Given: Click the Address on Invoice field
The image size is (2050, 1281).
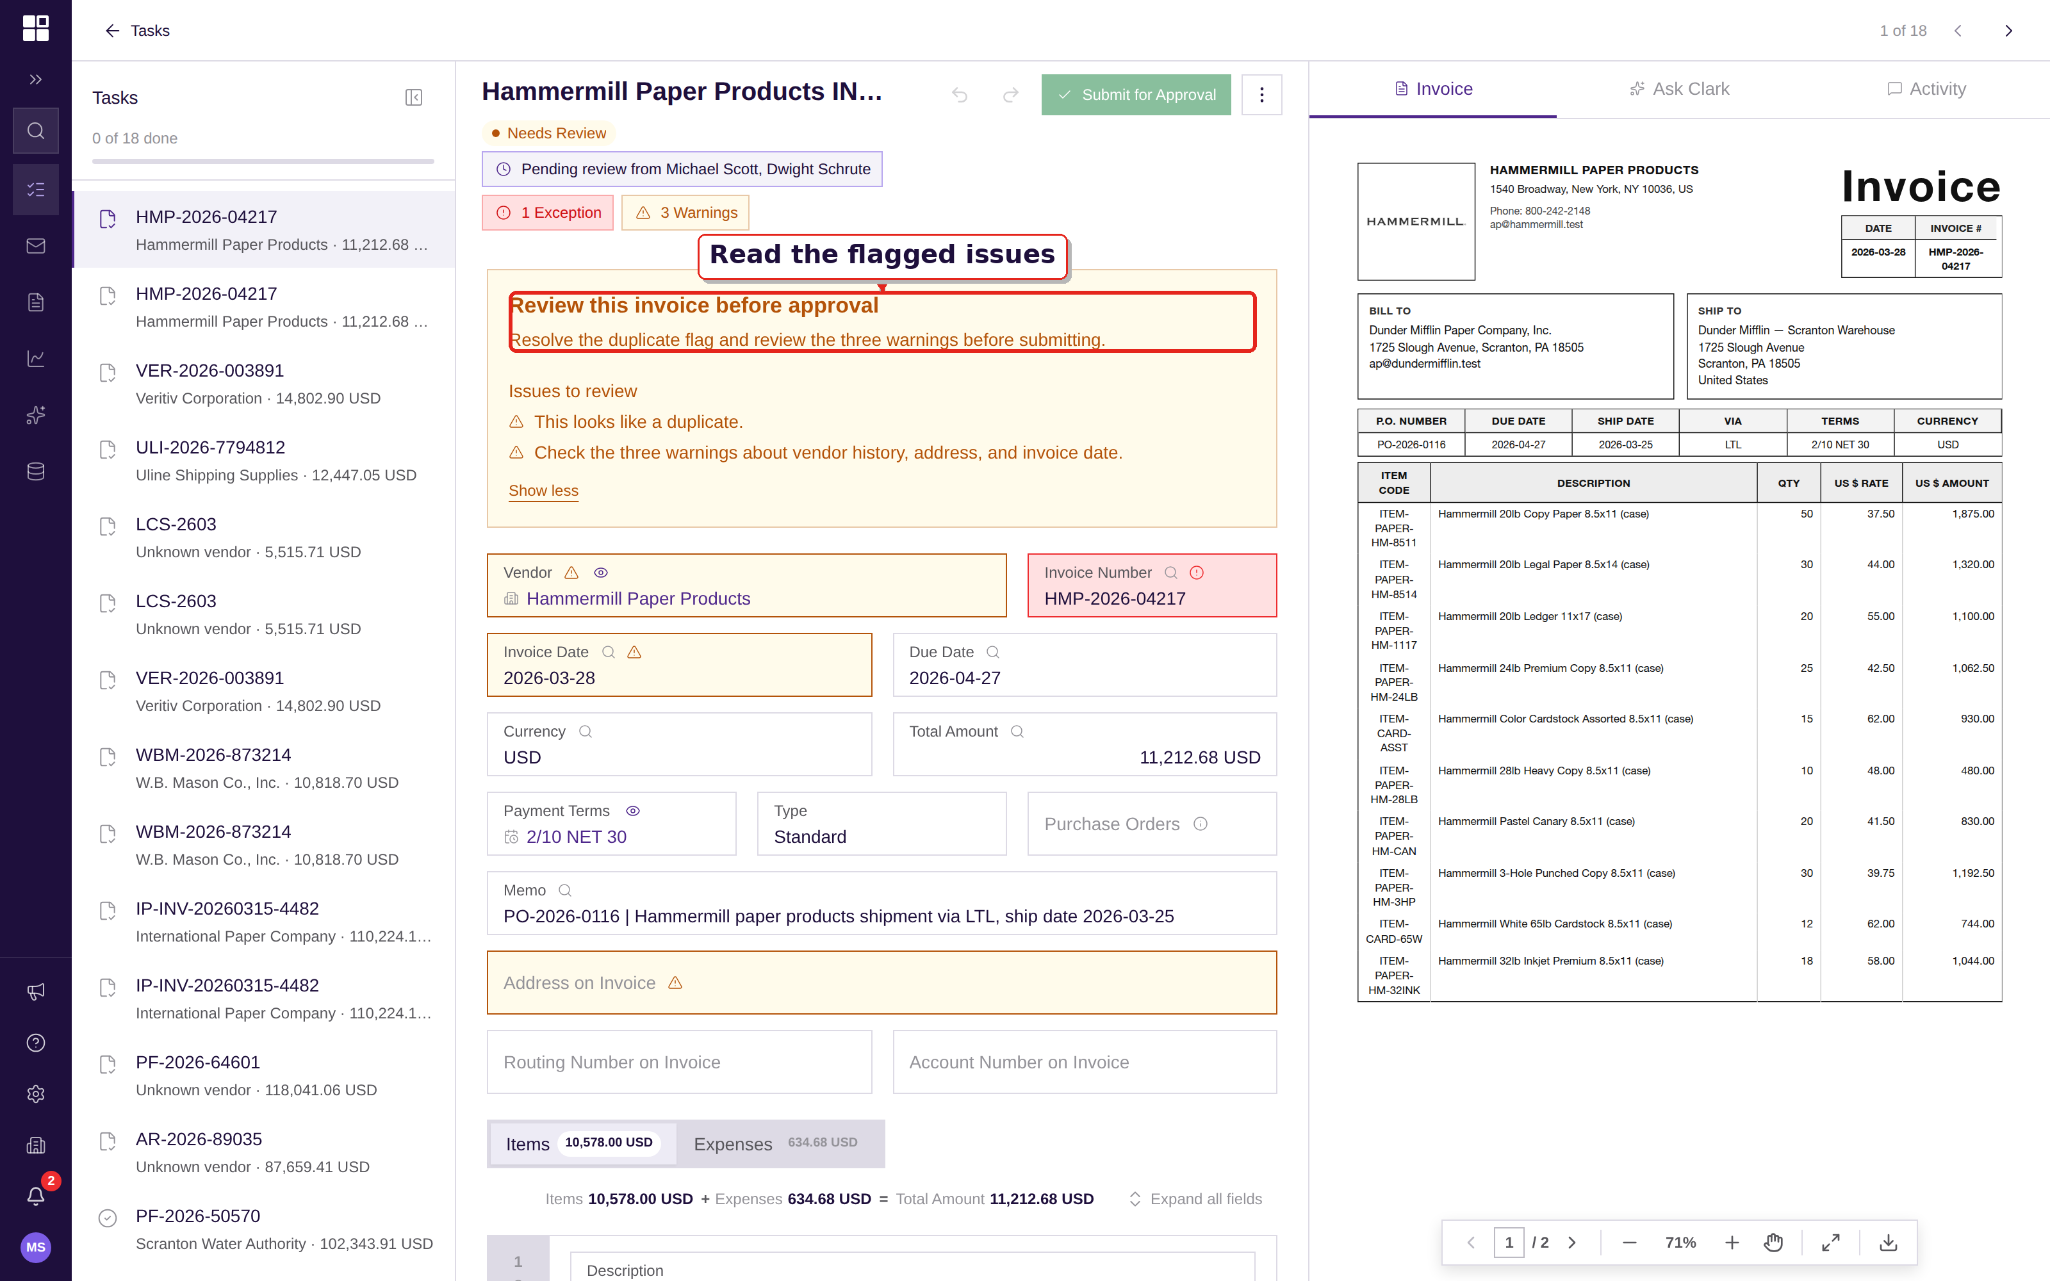Looking at the screenshot, I should (881, 983).
